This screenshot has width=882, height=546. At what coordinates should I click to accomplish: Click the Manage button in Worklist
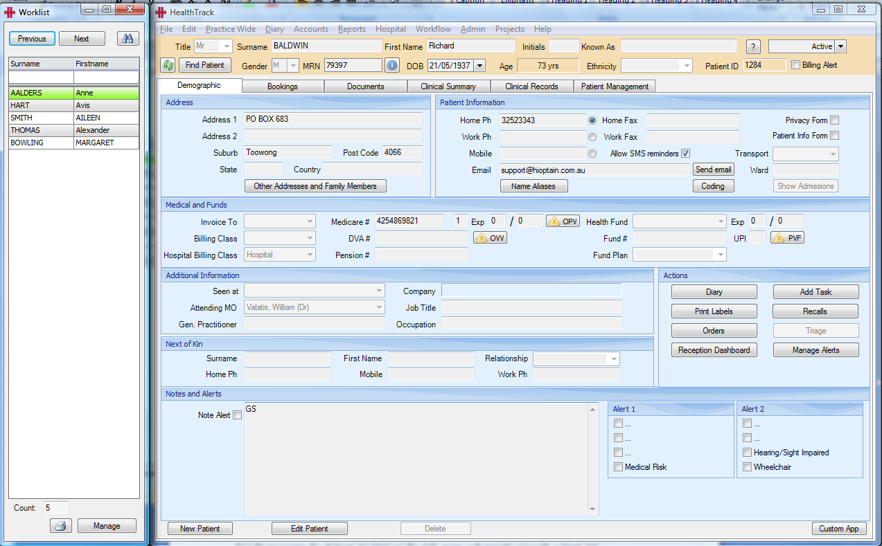coord(107,526)
